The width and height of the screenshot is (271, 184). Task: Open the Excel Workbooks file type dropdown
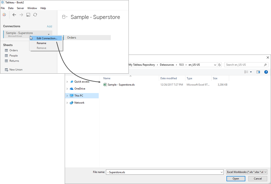(x=265, y=172)
